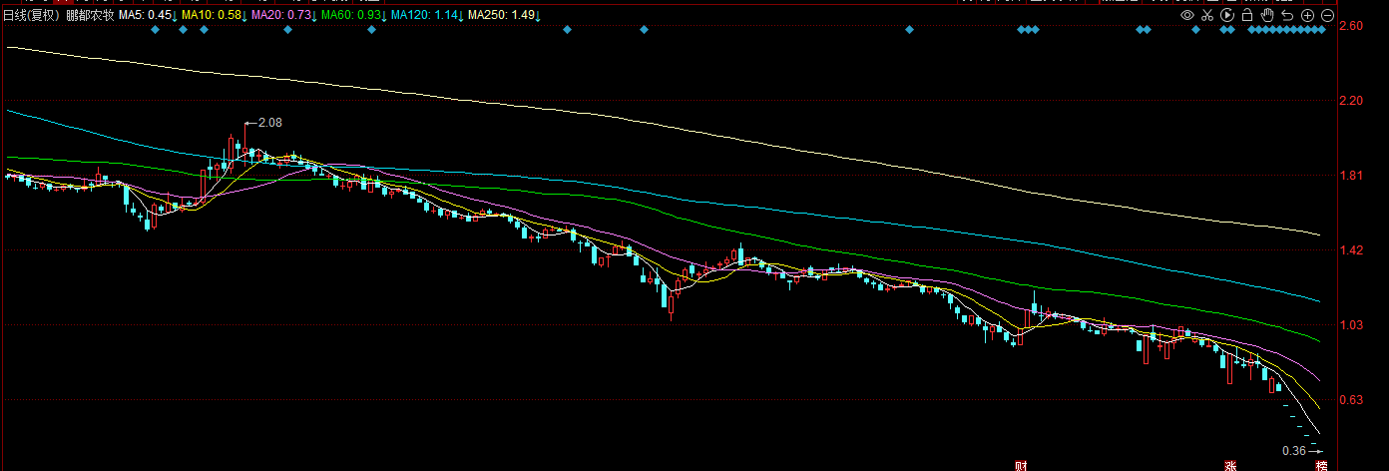Viewport: 1389px width, 471px height.
Task: Zoom out with the minus circle icon
Action: click(1327, 16)
